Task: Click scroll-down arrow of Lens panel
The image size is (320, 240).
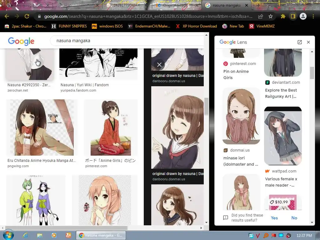Action: 312,222
